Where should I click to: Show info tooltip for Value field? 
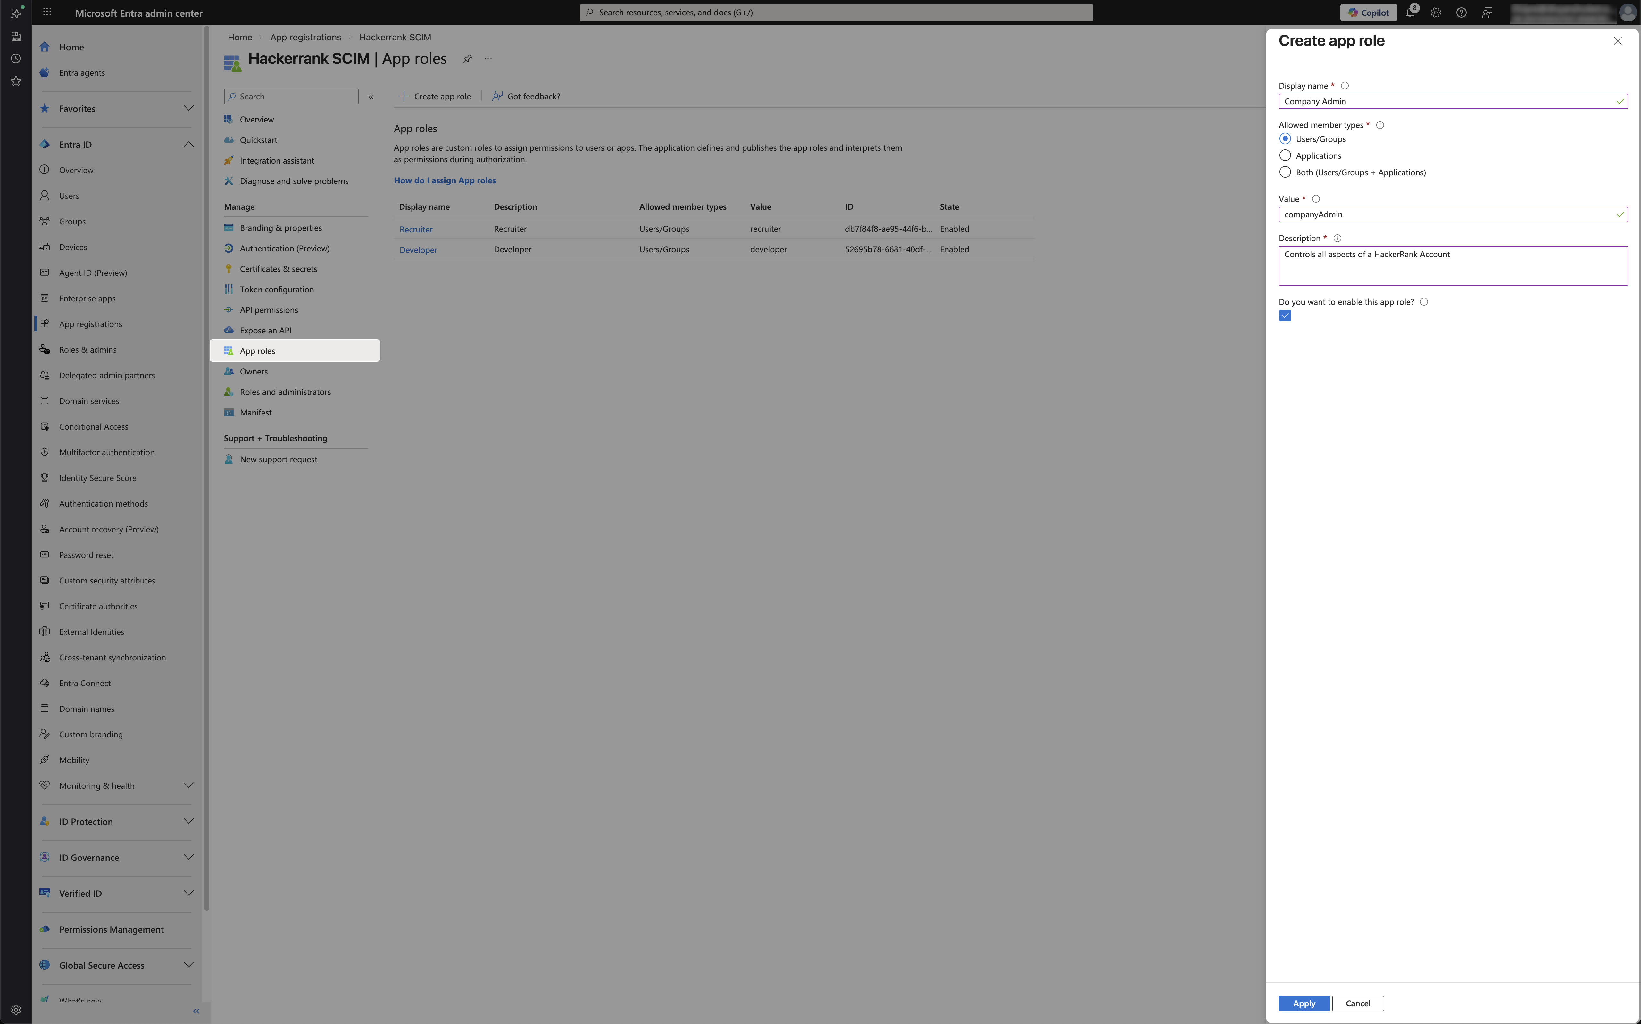pyautogui.click(x=1316, y=199)
